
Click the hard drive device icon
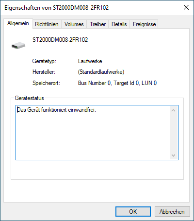[x=18, y=46]
